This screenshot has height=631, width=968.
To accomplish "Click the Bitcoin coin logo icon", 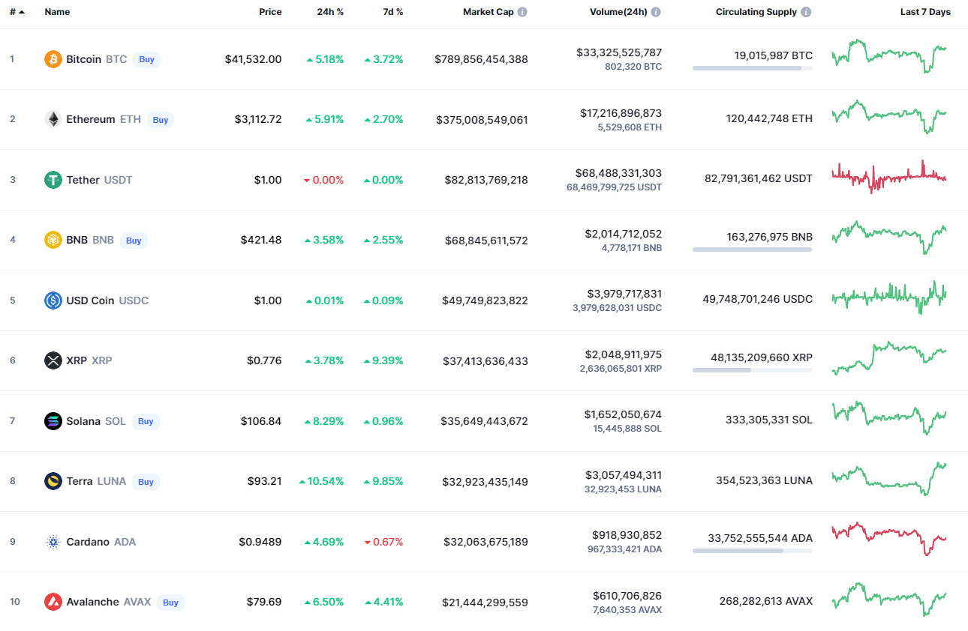I will point(53,59).
